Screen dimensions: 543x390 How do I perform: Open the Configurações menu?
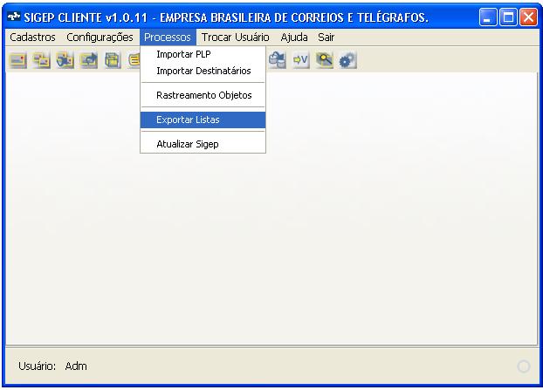[x=100, y=37]
